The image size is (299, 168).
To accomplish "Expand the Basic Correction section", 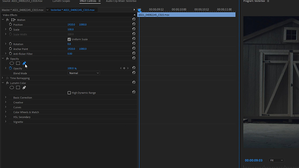I will click(x=5, y=97).
